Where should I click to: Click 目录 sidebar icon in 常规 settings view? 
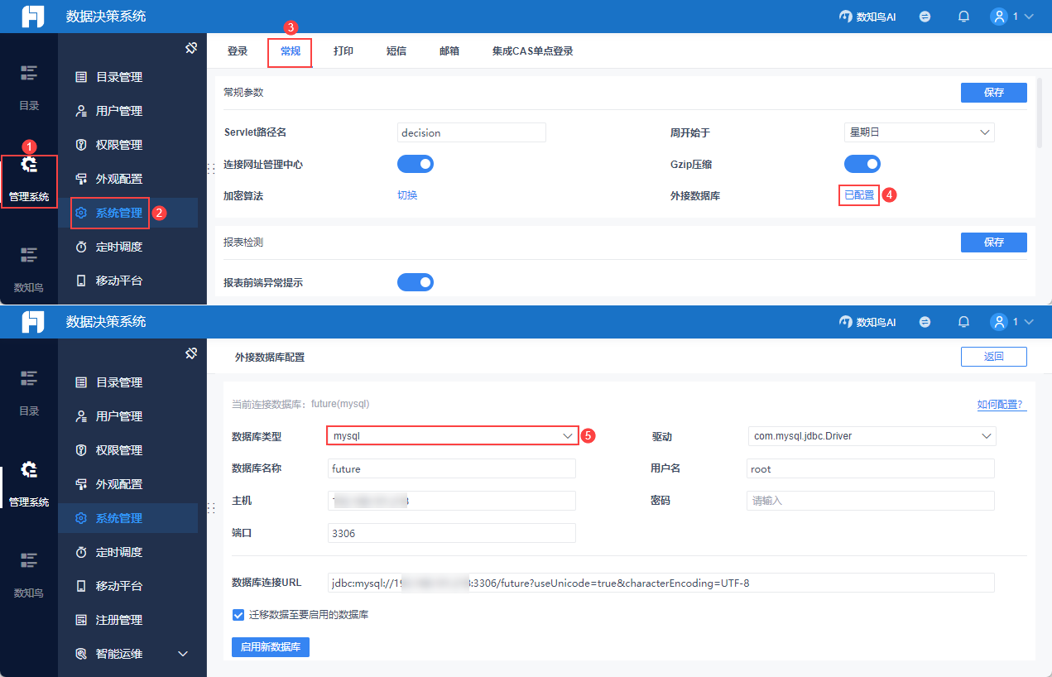(x=29, y=73)
